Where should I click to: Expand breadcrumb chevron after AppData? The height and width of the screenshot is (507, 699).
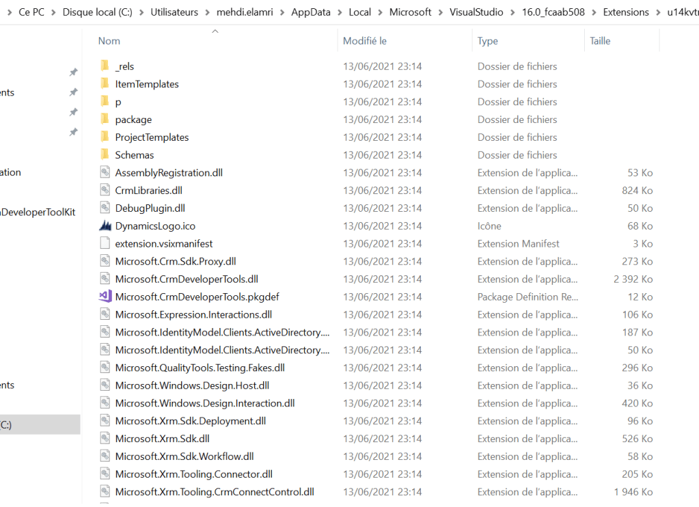[x=340, y=12]
